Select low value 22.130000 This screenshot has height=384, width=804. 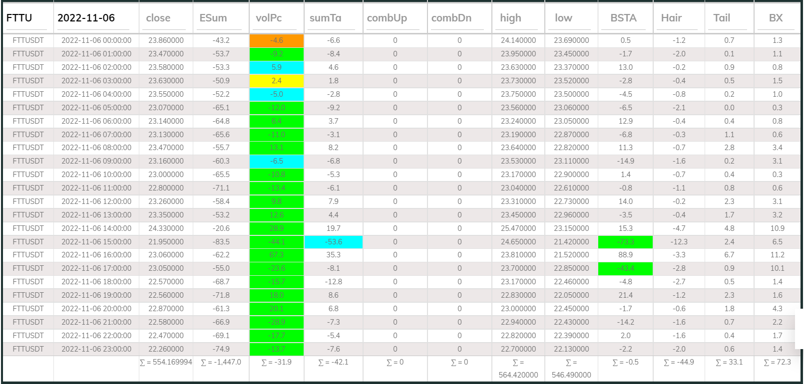click(x=571, y=349)
